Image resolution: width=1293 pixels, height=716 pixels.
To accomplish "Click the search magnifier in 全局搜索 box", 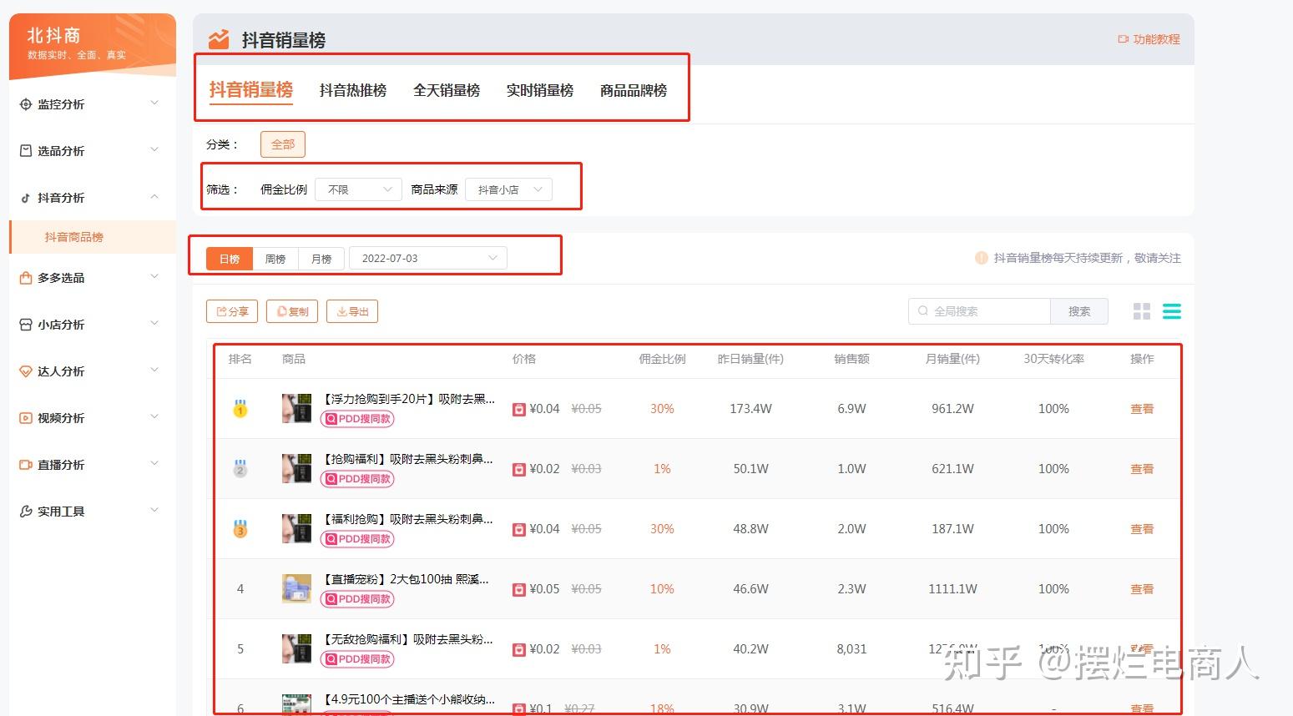I will (922, 311).
